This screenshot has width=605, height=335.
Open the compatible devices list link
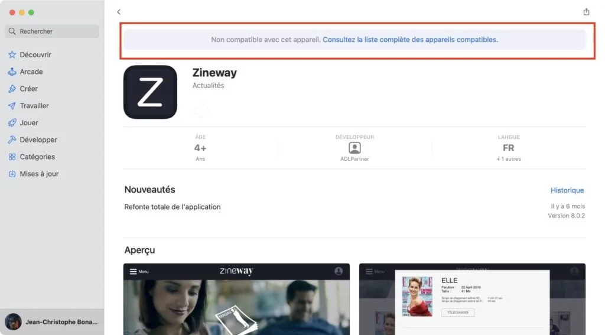point(410,40)
